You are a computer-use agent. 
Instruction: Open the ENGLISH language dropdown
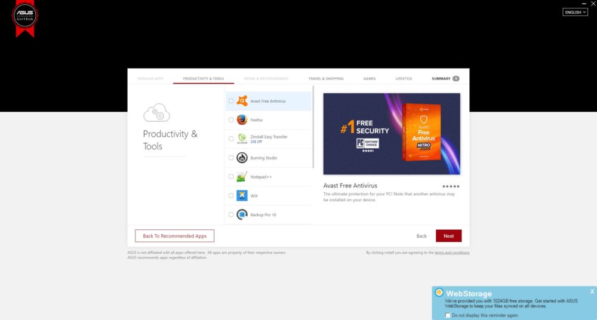[575, 12]
